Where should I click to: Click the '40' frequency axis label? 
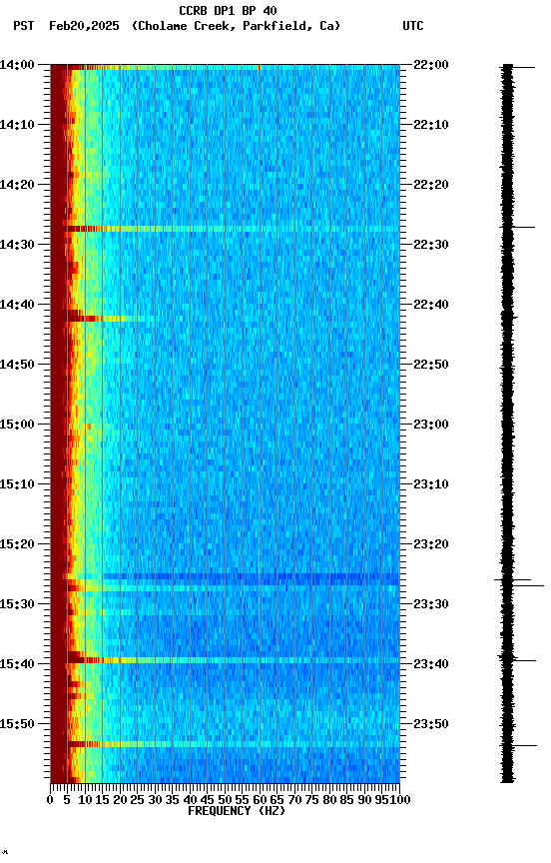coord(190,800)
